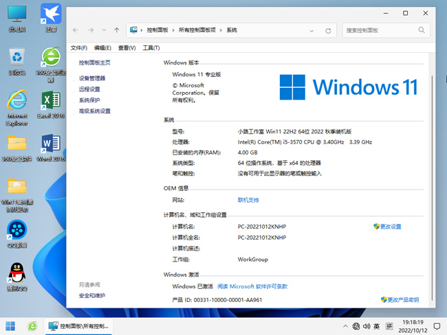Click the WorkGroup value text
Viewport: 447px width, 335px height.
[x=253, y=259]
